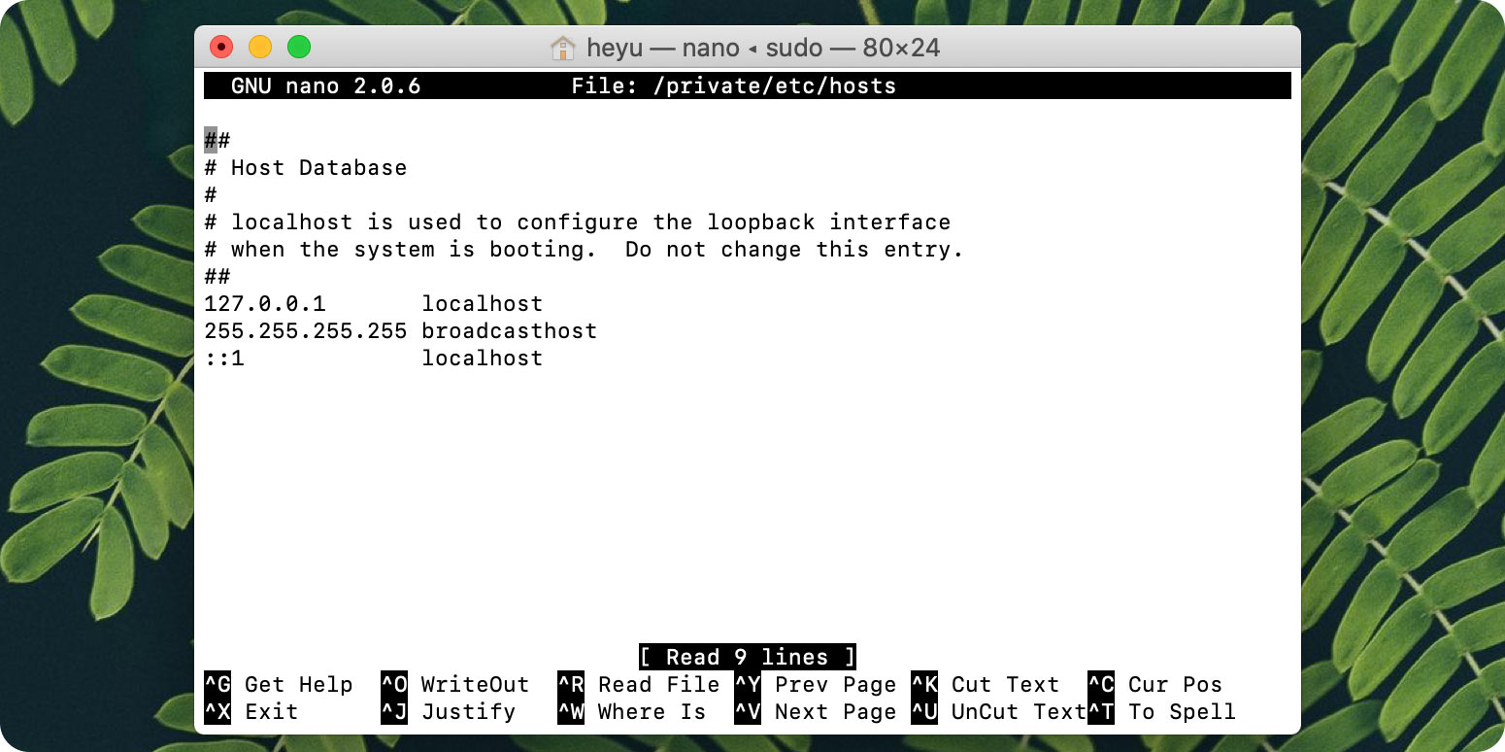This screenshot has width=1505, height=752.
Task: Click the 'broadcasthost' hostname
Action: (x=509, y=330)
